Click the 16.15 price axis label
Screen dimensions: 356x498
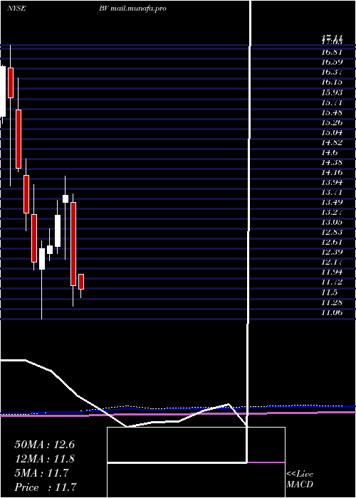pyautogui.click(x=332, y=82)
